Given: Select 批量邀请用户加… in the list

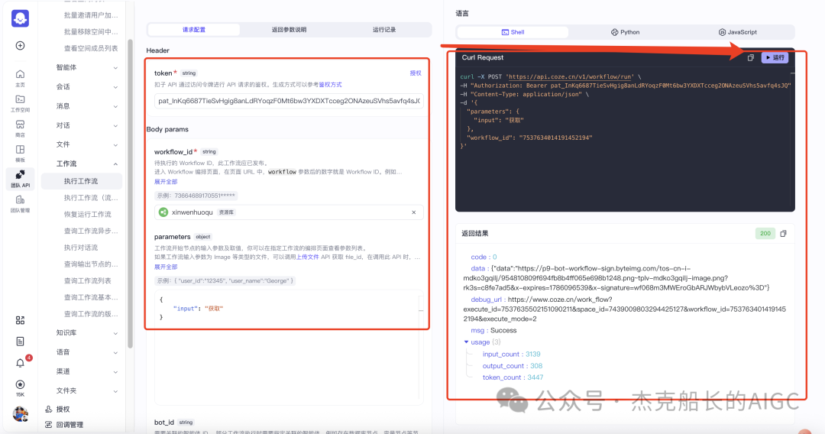Looking at the screenshot, I should [91, 15].
